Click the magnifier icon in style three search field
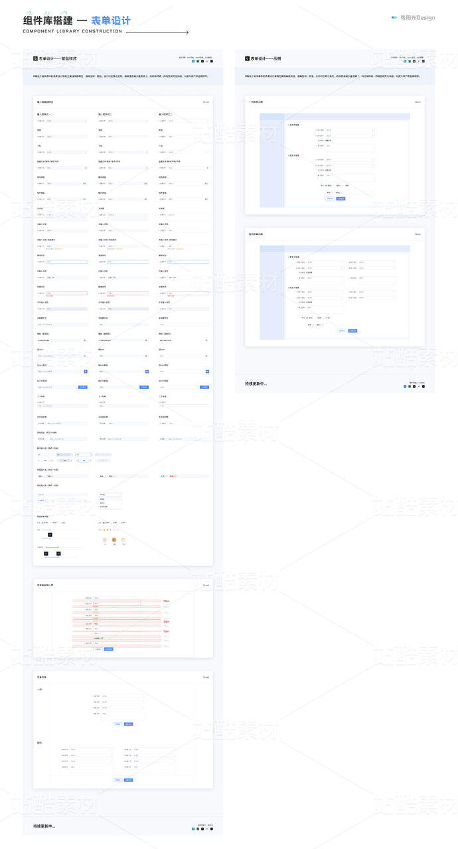The height and width of the screenshot is (849, 458). (206, 356)
